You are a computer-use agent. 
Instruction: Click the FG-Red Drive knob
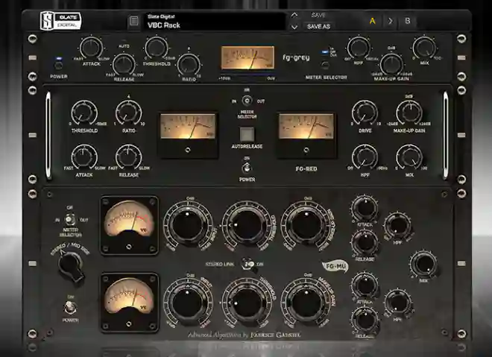[365, 113]
